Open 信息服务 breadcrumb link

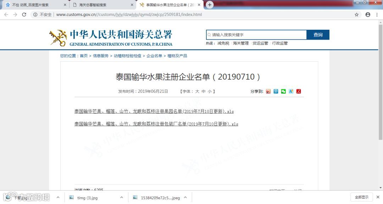101,56
